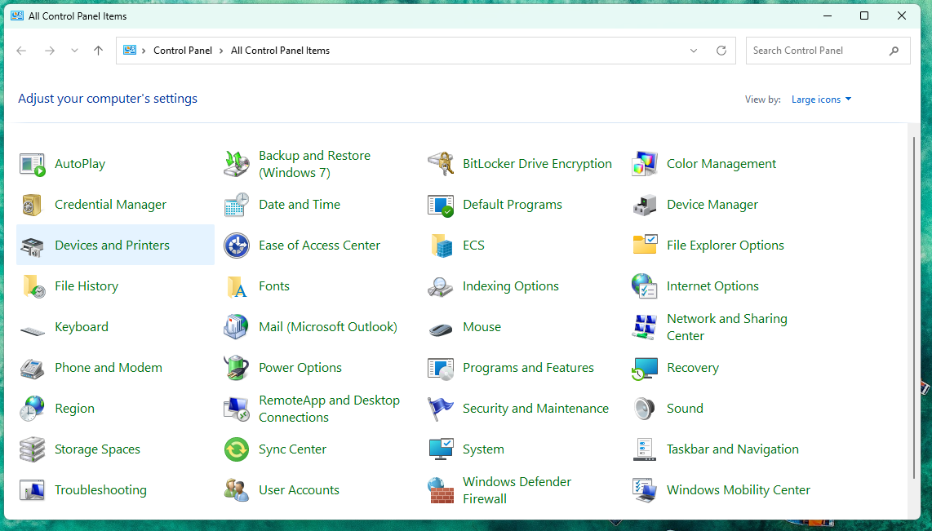Expand the address bar history dropdown
The width and height of the screenshot is (932, 531).
pos(693,51)
